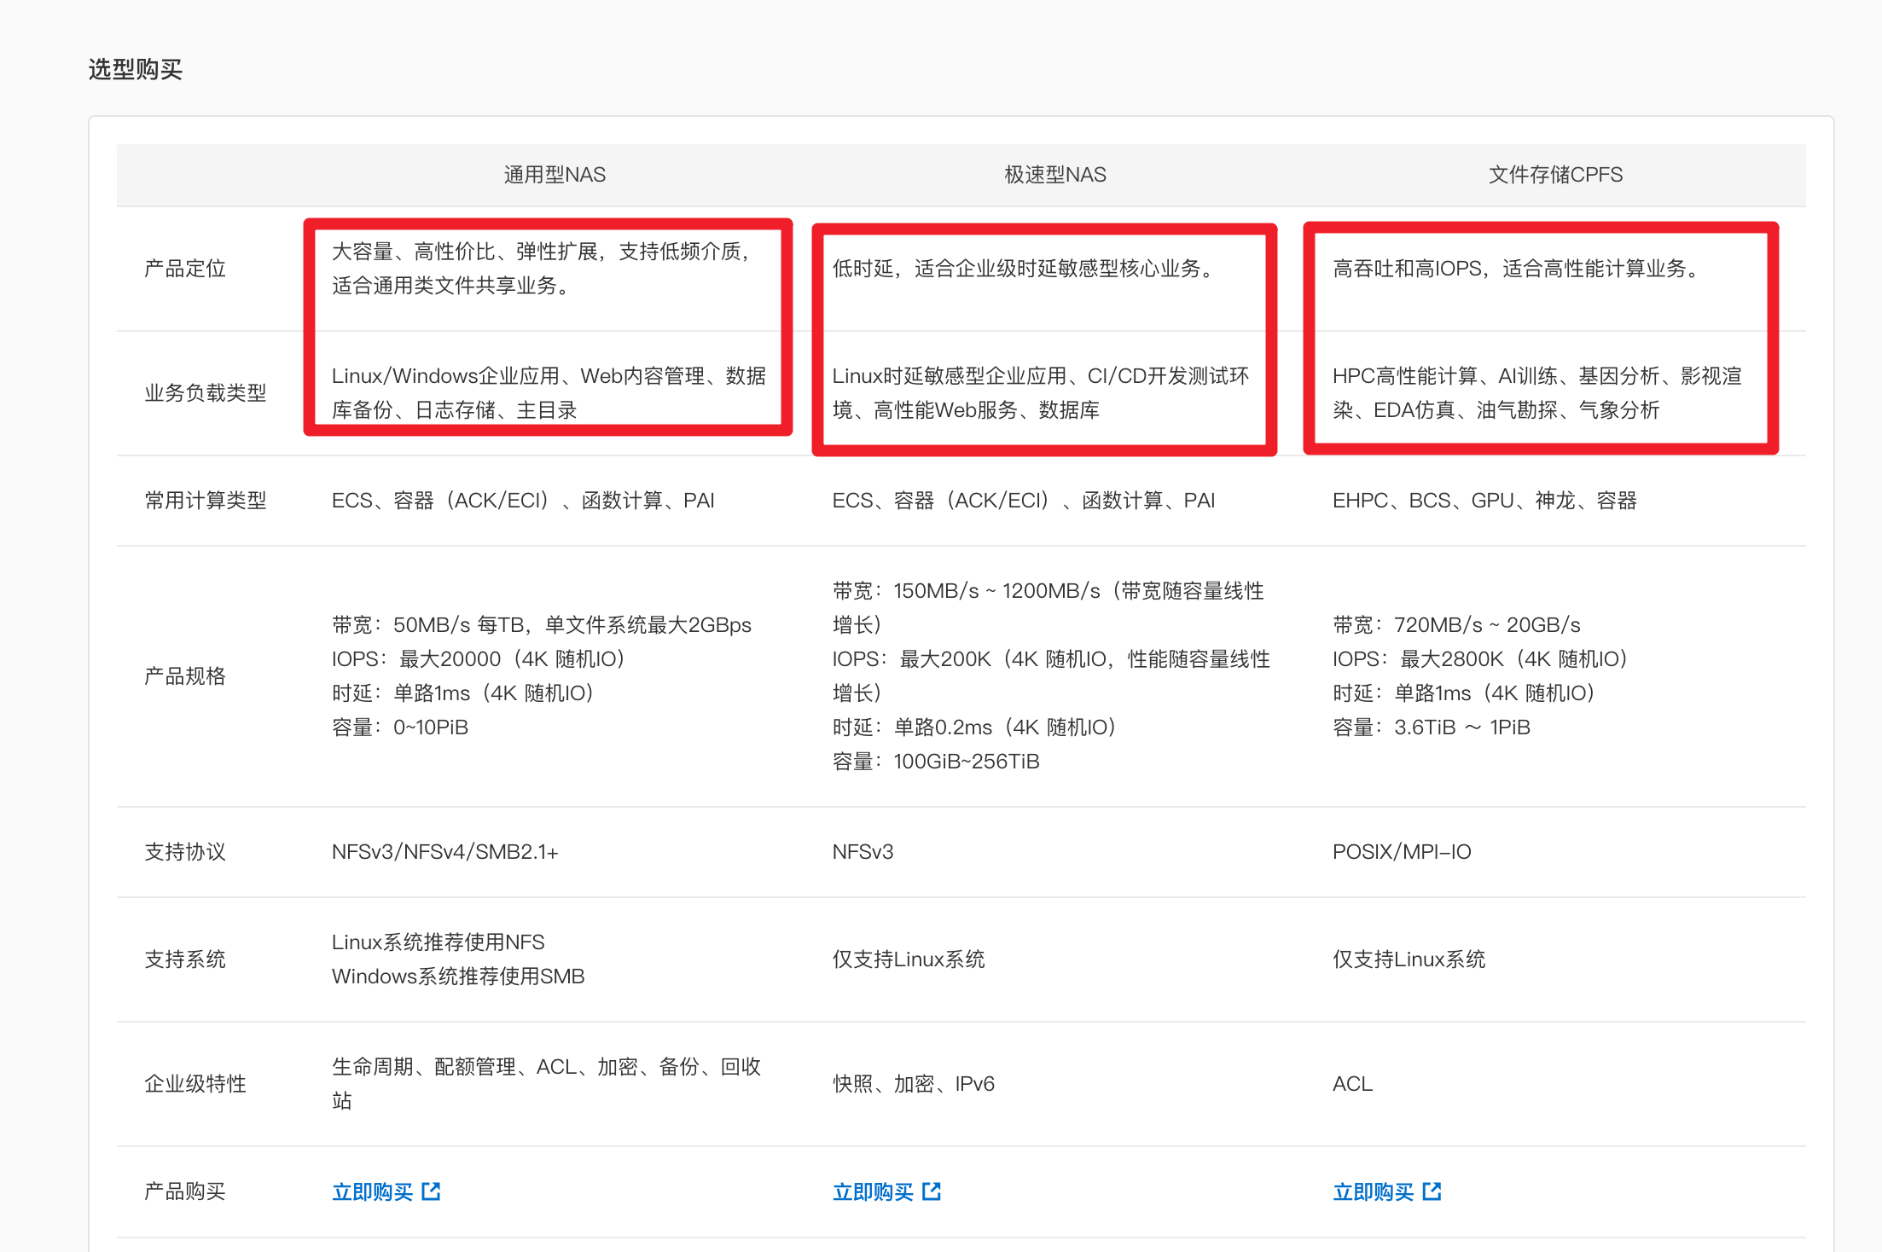This screenshot has height=1252, width=1882.
Task: Click the 选型购买 section heading
Action: [136, 69]
